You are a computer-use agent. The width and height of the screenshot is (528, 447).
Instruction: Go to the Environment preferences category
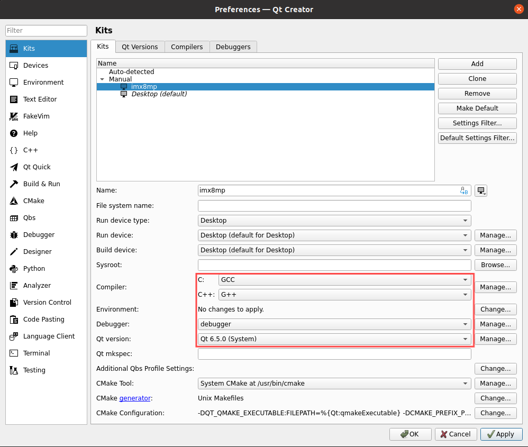[46, 82]
